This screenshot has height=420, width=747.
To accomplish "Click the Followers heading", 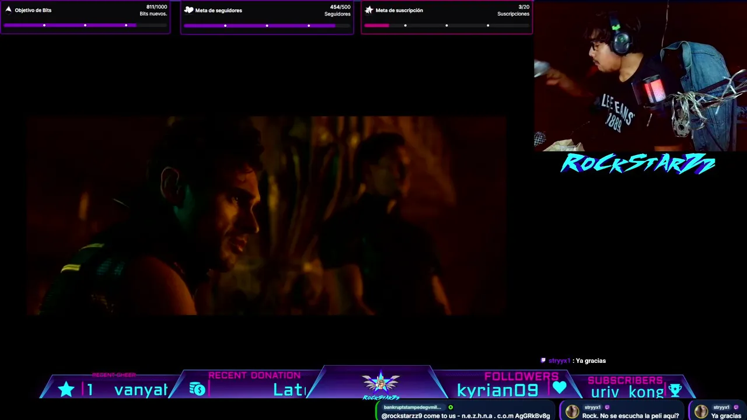I will (x=521, y=376).
